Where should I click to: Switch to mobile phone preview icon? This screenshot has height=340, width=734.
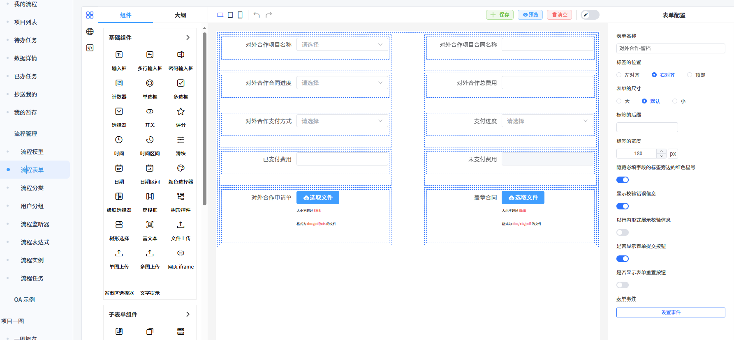240,15
